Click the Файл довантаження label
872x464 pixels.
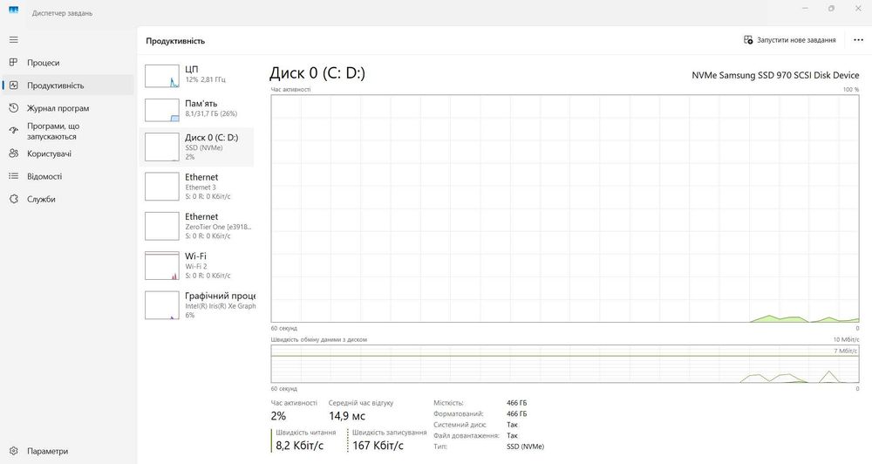click(467, 435)
